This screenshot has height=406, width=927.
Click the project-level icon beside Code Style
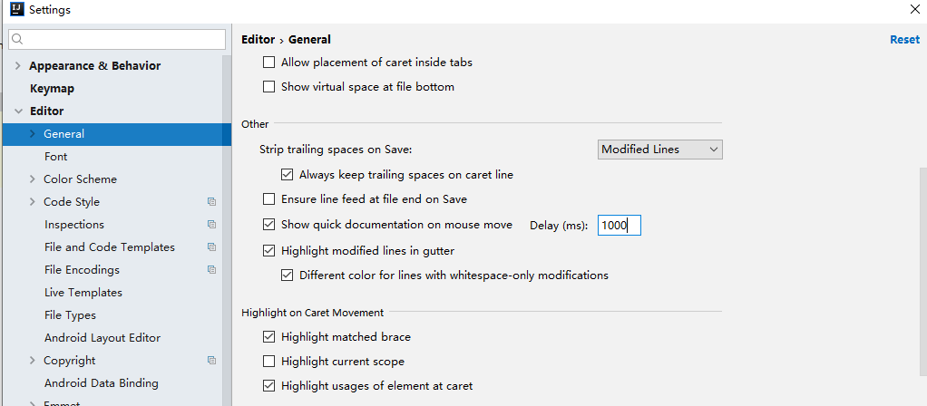[x=211, y=202]
